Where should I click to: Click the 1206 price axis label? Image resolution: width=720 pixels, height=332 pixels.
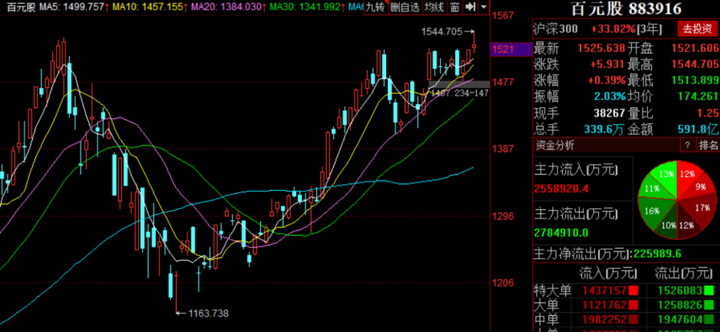click(503, 283)
